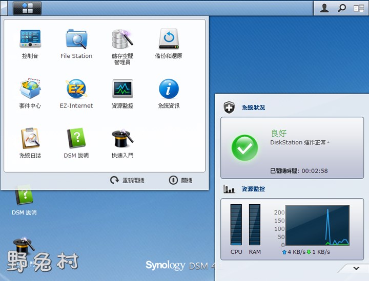369x281 pixels.
Task: Open 系統日誌 system log
Action: click(30, 143)
